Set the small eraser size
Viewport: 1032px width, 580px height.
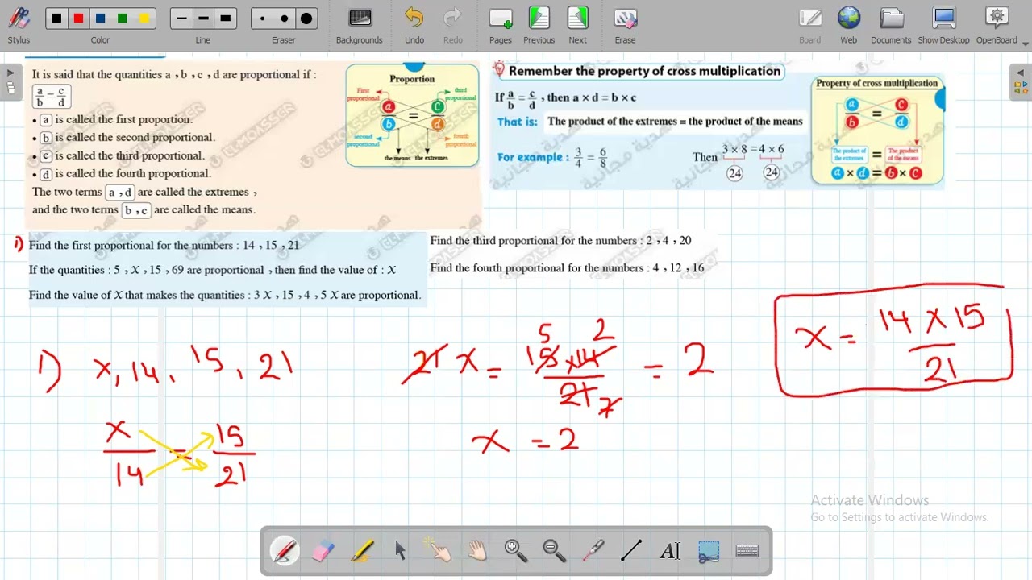(x=262, y=19)
